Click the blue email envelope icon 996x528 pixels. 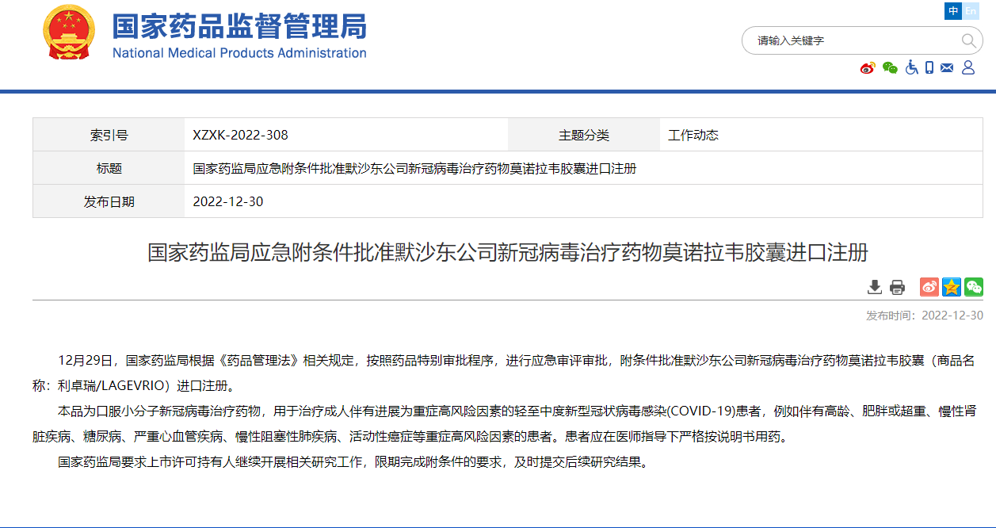tap(947, 68)
